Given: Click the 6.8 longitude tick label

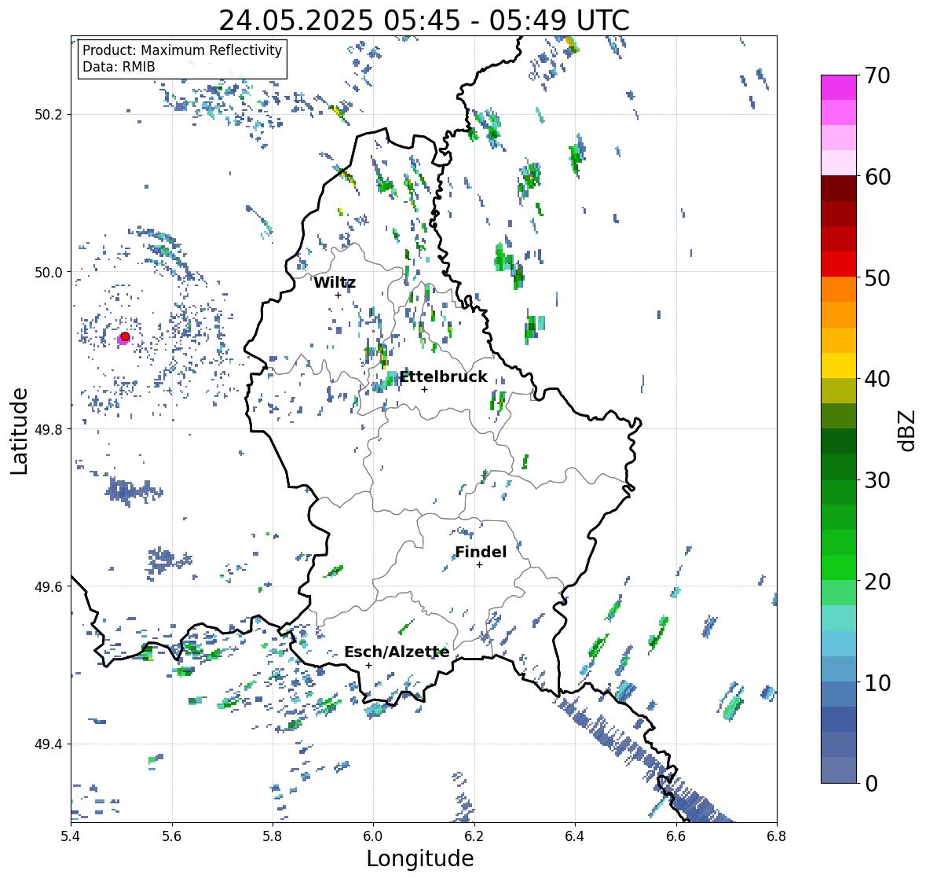Looking at the screenshot, I should [x=778, y=836].
